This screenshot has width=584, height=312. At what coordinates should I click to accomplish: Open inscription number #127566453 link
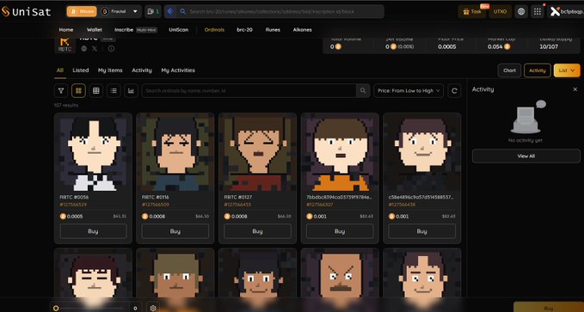click(237, 205)
